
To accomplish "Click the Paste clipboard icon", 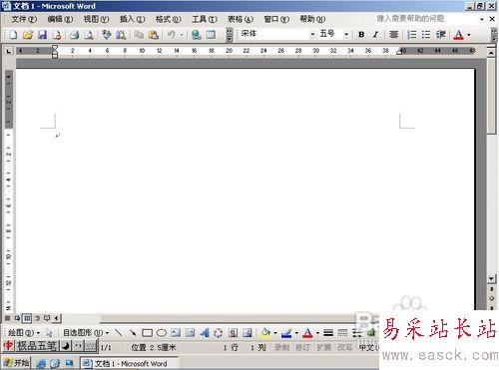I will [x=153, y=35].
